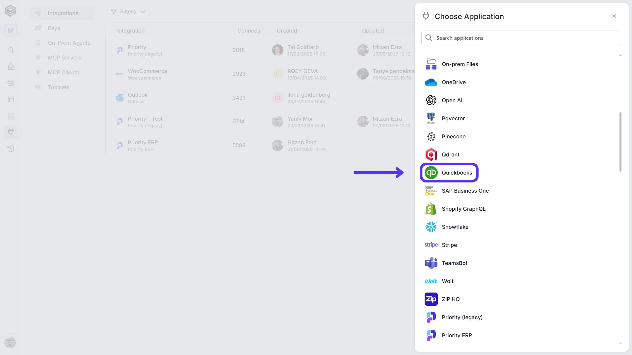Select the Priority ERP icon in application list
This screenshot has width=632, height=355.
pyautogui.click(x=431, y=335)
